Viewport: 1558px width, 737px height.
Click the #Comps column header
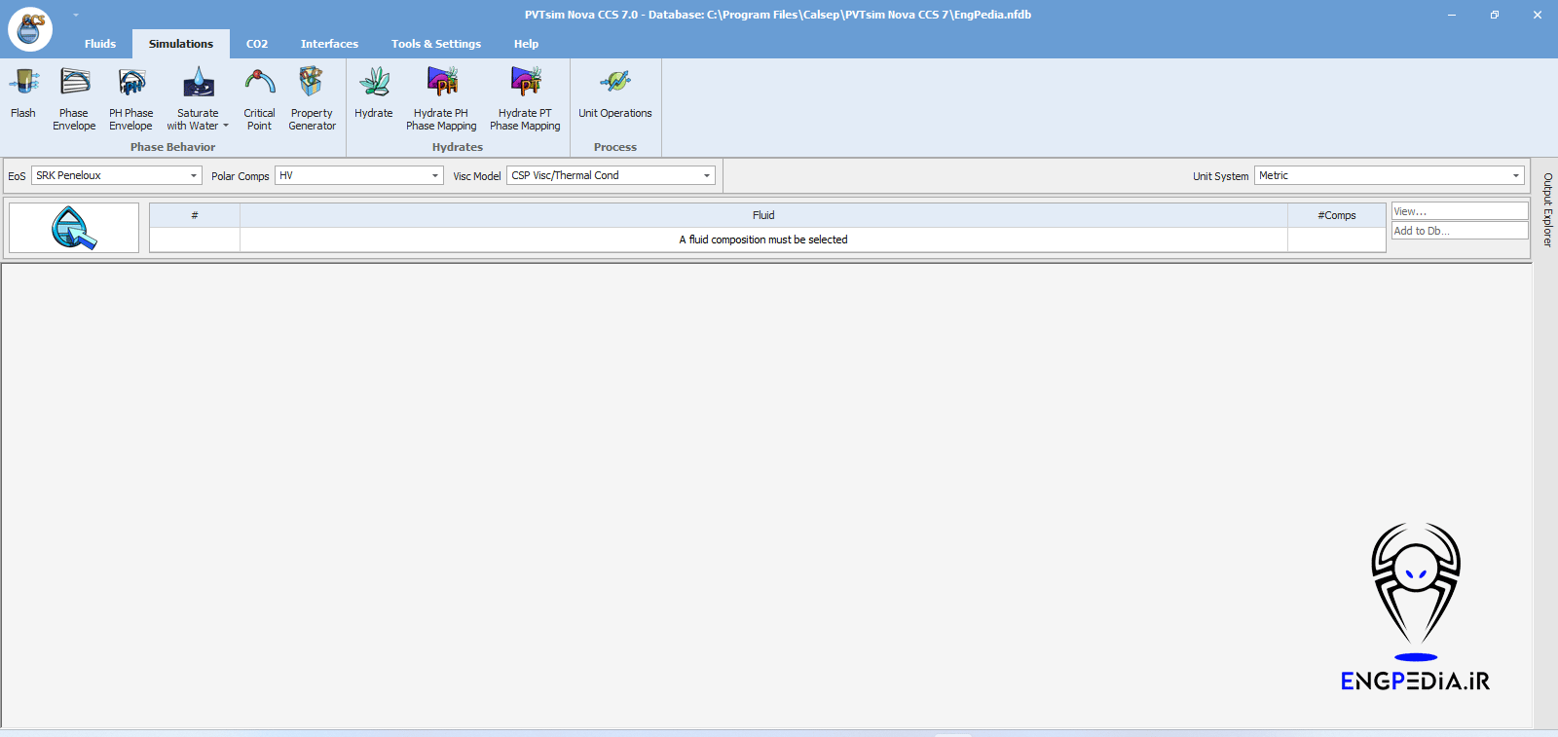[1337, 215]
